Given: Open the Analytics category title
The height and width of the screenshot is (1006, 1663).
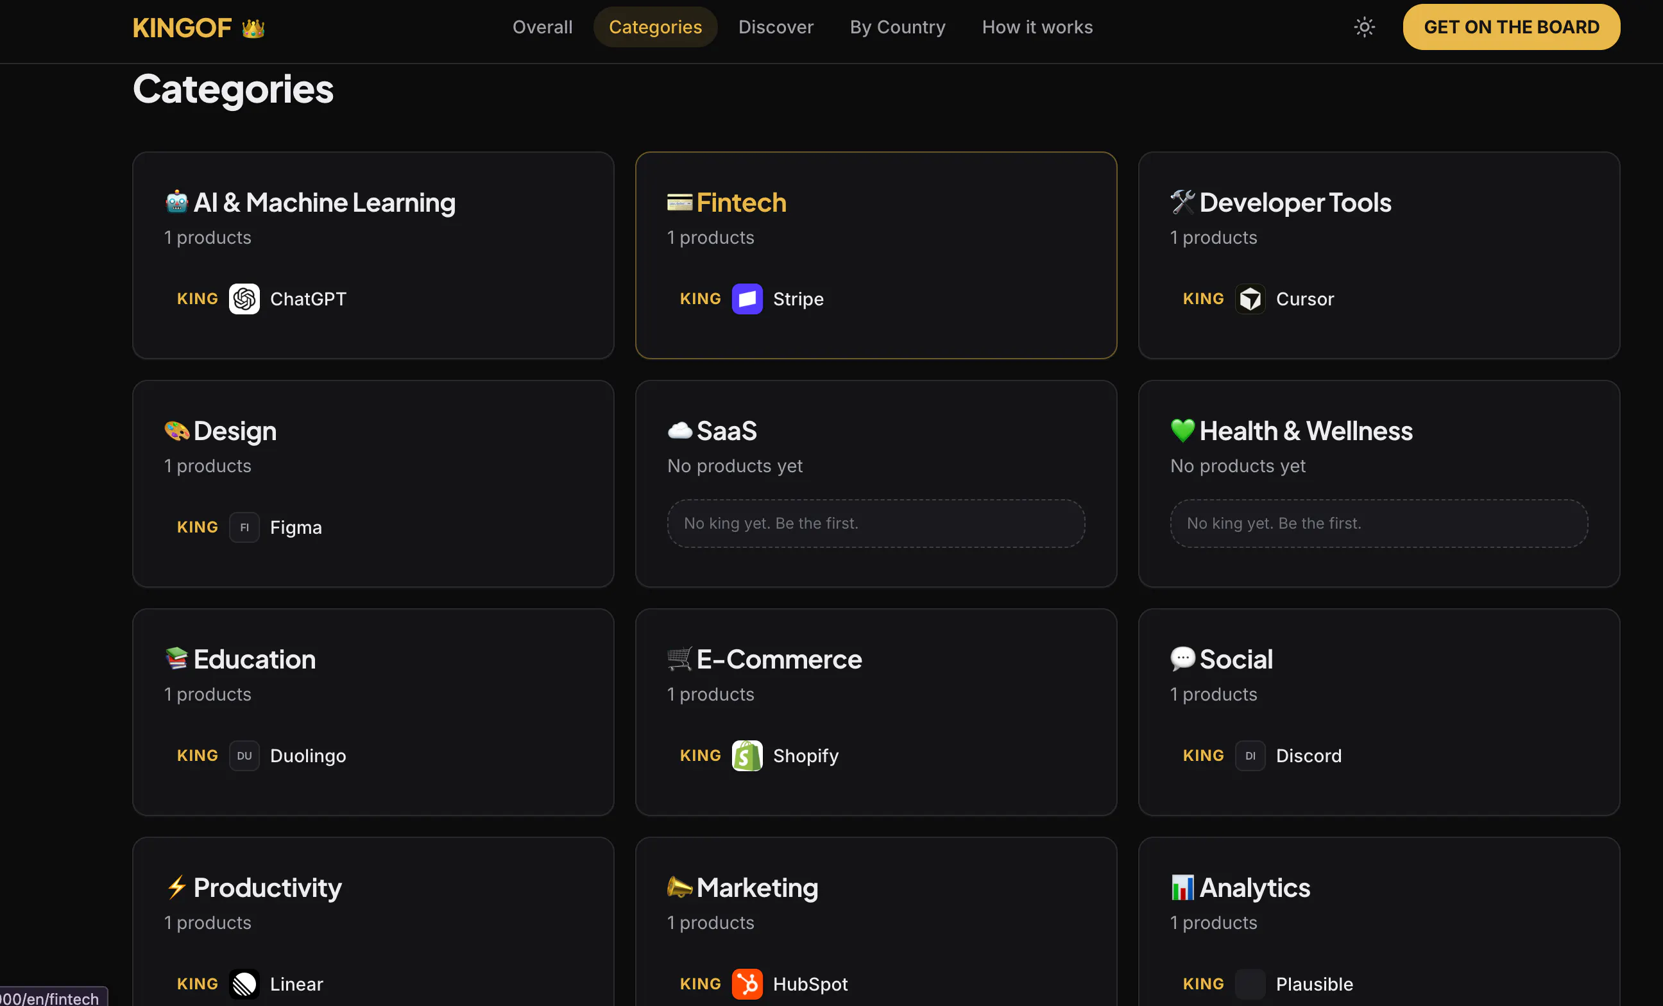Looking at the screenshot, I should tap(1255, 888).
